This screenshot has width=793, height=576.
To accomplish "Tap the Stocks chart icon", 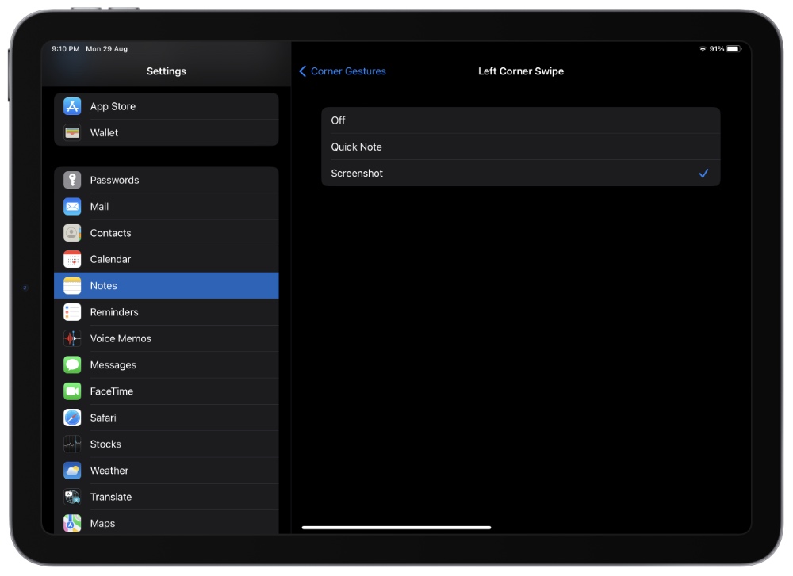I will [72, 444].
